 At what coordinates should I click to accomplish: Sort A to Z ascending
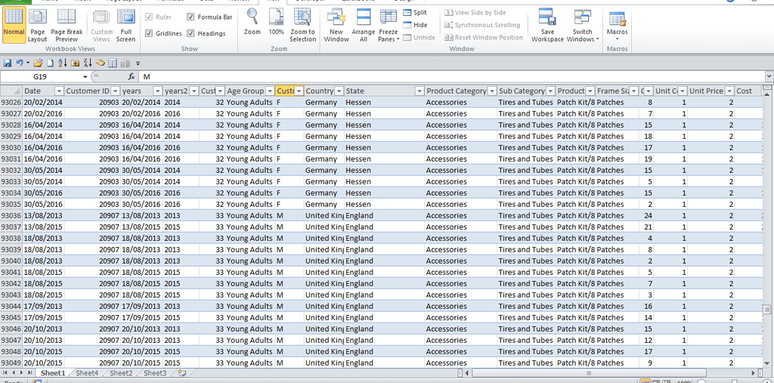63,63
